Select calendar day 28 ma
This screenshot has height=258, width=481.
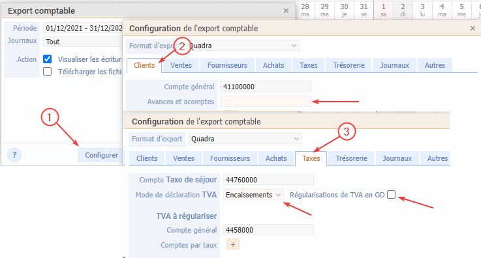[x=305, y=10]
